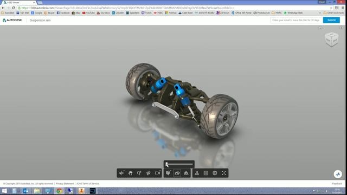The height and width of the screenshot is (195, 347).
Task: Select the Zoom tool
Action: pyautogui.click(x=139, y=173)
